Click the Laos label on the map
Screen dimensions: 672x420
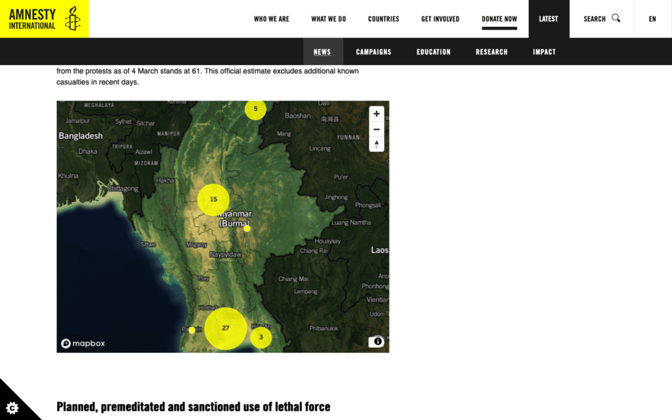pos(380,250)
